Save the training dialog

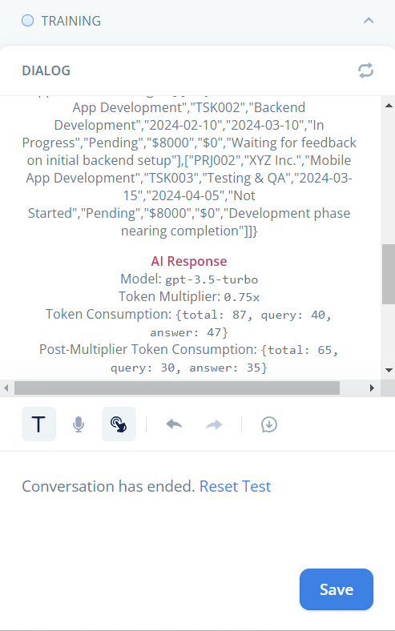pos(337,589)
